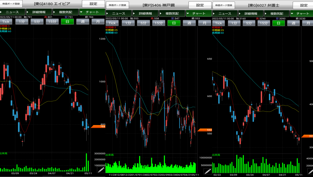The height and width of the screenshot is (177, 313).
Task: Switch エイピア chart to 週 timeframe
Action: coord(83,22)
